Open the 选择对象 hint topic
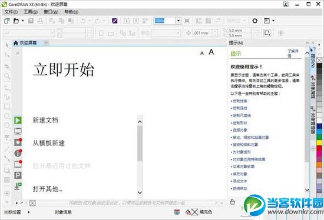The image size is (324, 220). 240,130
